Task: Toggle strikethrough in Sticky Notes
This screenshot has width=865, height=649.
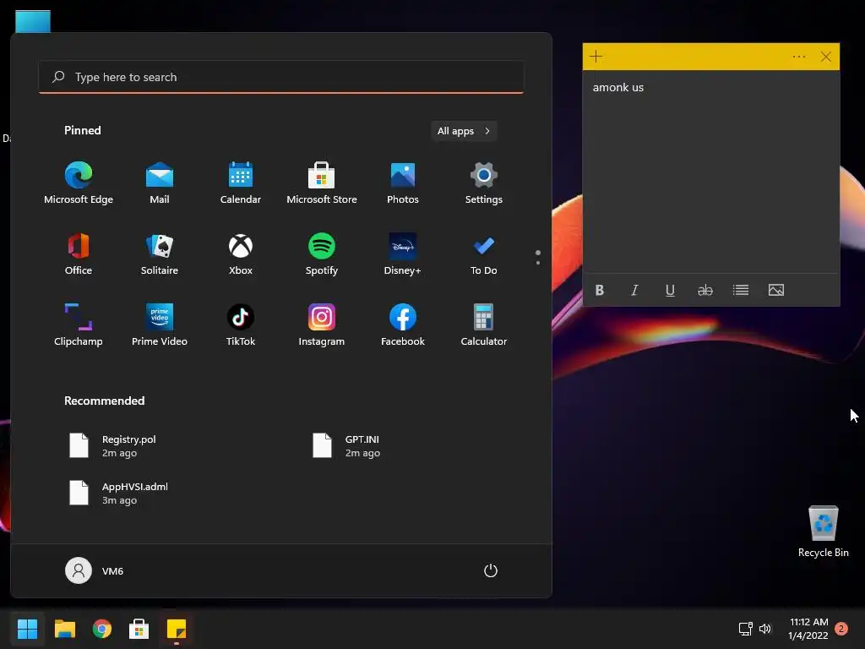Action: tap(705, 291)
